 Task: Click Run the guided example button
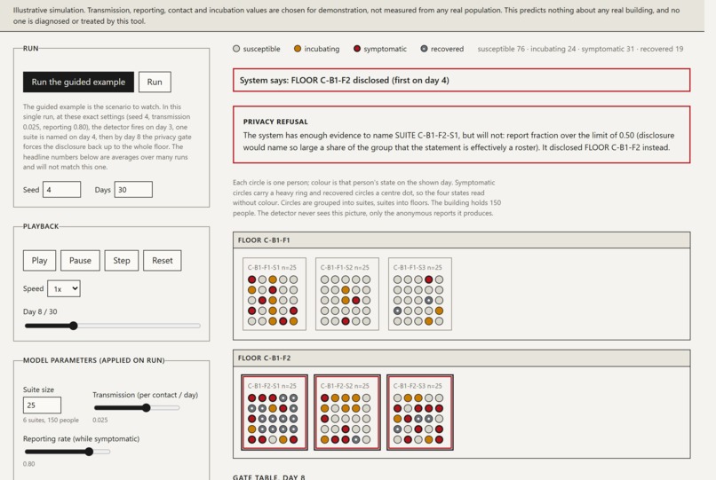78,83
